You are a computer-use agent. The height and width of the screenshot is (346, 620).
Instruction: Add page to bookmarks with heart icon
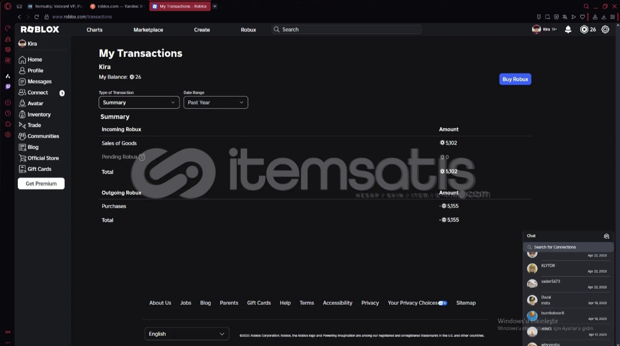point(582,17)
